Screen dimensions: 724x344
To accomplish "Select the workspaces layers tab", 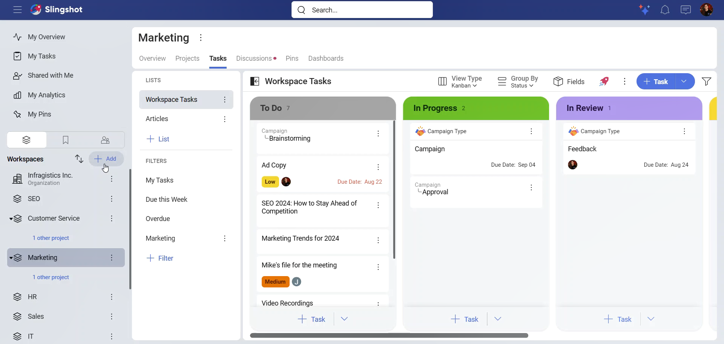I will pos(26,140).
